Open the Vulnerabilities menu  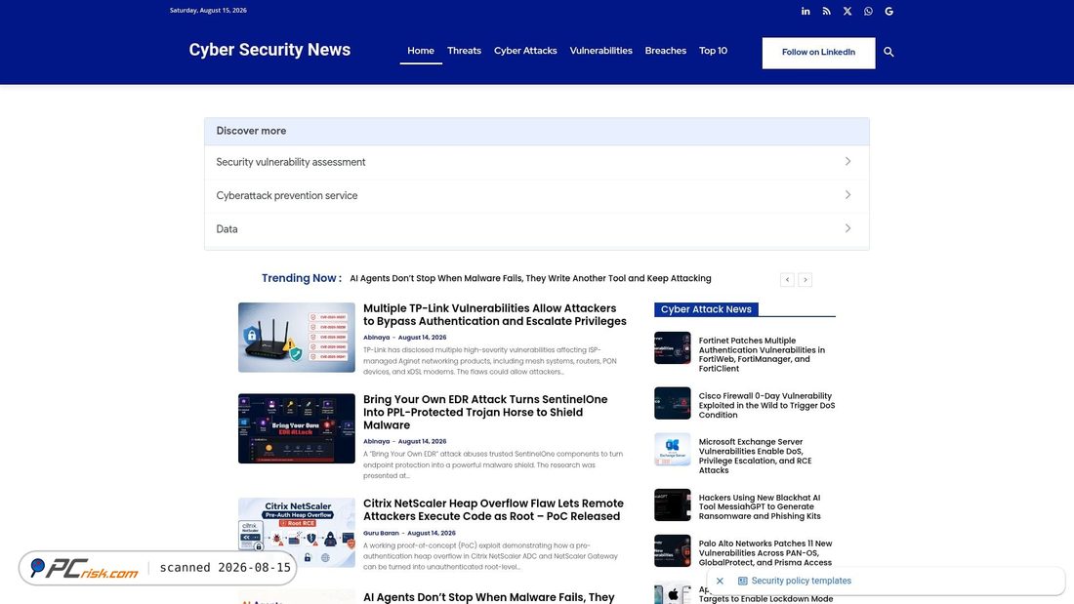(600, 51)
